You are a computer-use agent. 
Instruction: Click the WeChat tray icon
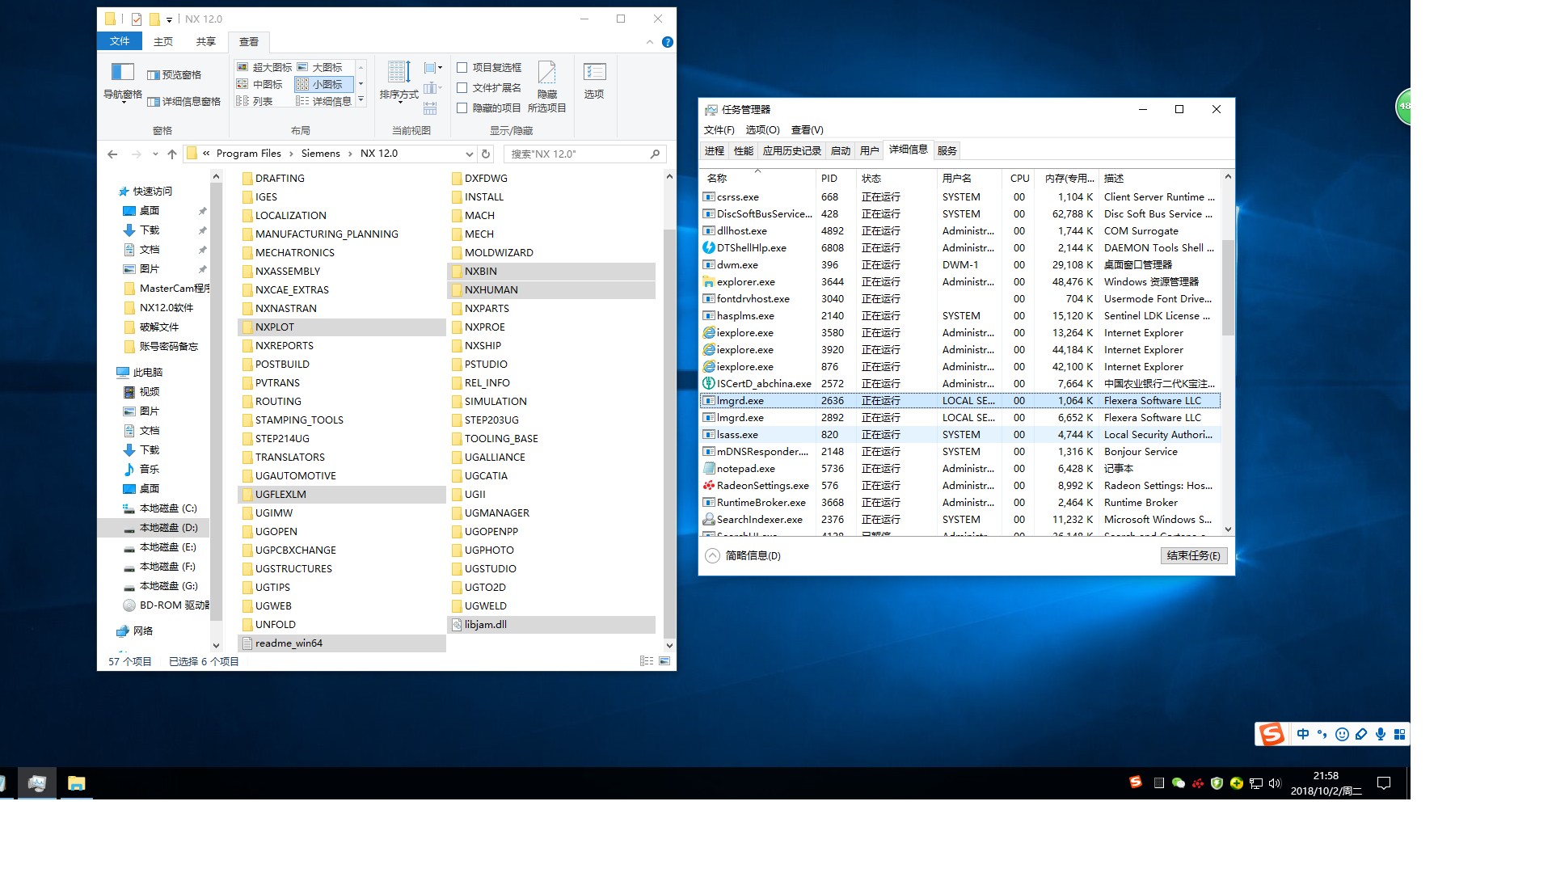[x=1179, y=783]
